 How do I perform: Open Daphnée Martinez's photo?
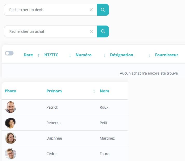[10, 138]
